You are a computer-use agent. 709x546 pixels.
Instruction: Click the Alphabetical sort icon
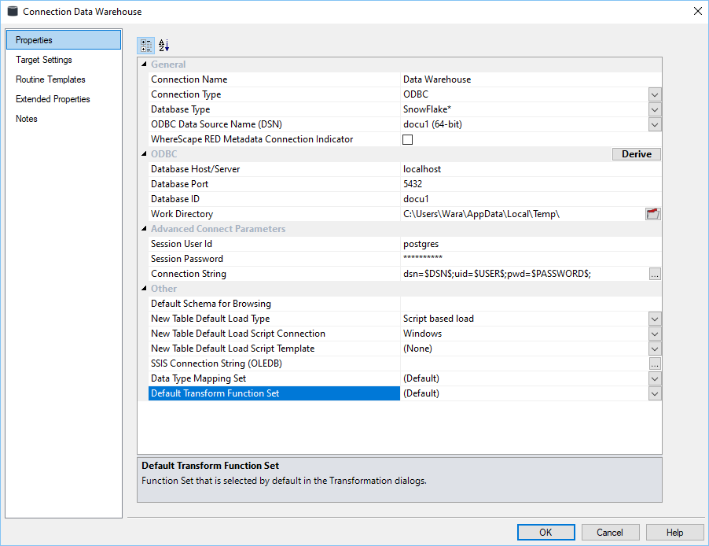163,46
